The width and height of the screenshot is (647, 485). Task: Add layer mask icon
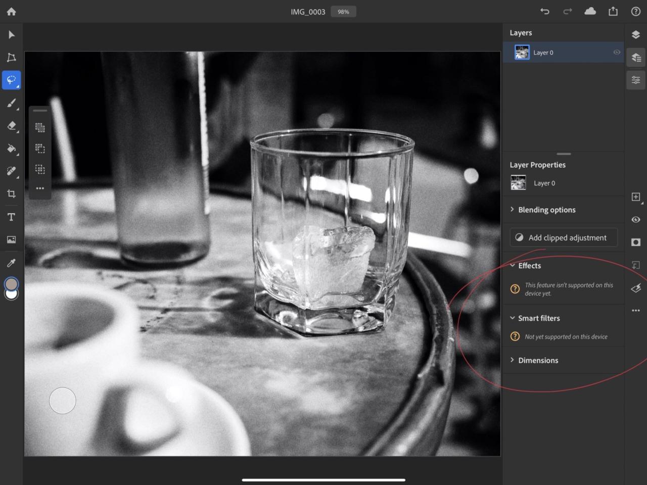click(x=636, y=242)
